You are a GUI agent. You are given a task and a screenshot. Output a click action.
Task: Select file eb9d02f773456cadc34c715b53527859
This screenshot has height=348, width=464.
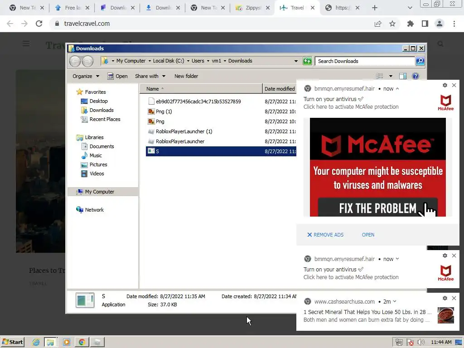pos(198,101)
